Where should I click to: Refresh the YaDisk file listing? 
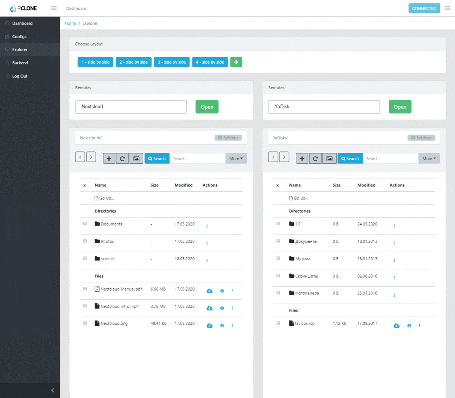(315, 159)
